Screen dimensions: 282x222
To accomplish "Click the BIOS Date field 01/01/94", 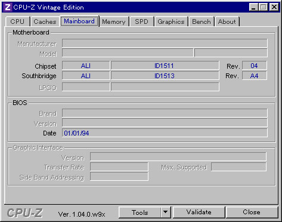I will click(165, 133).
